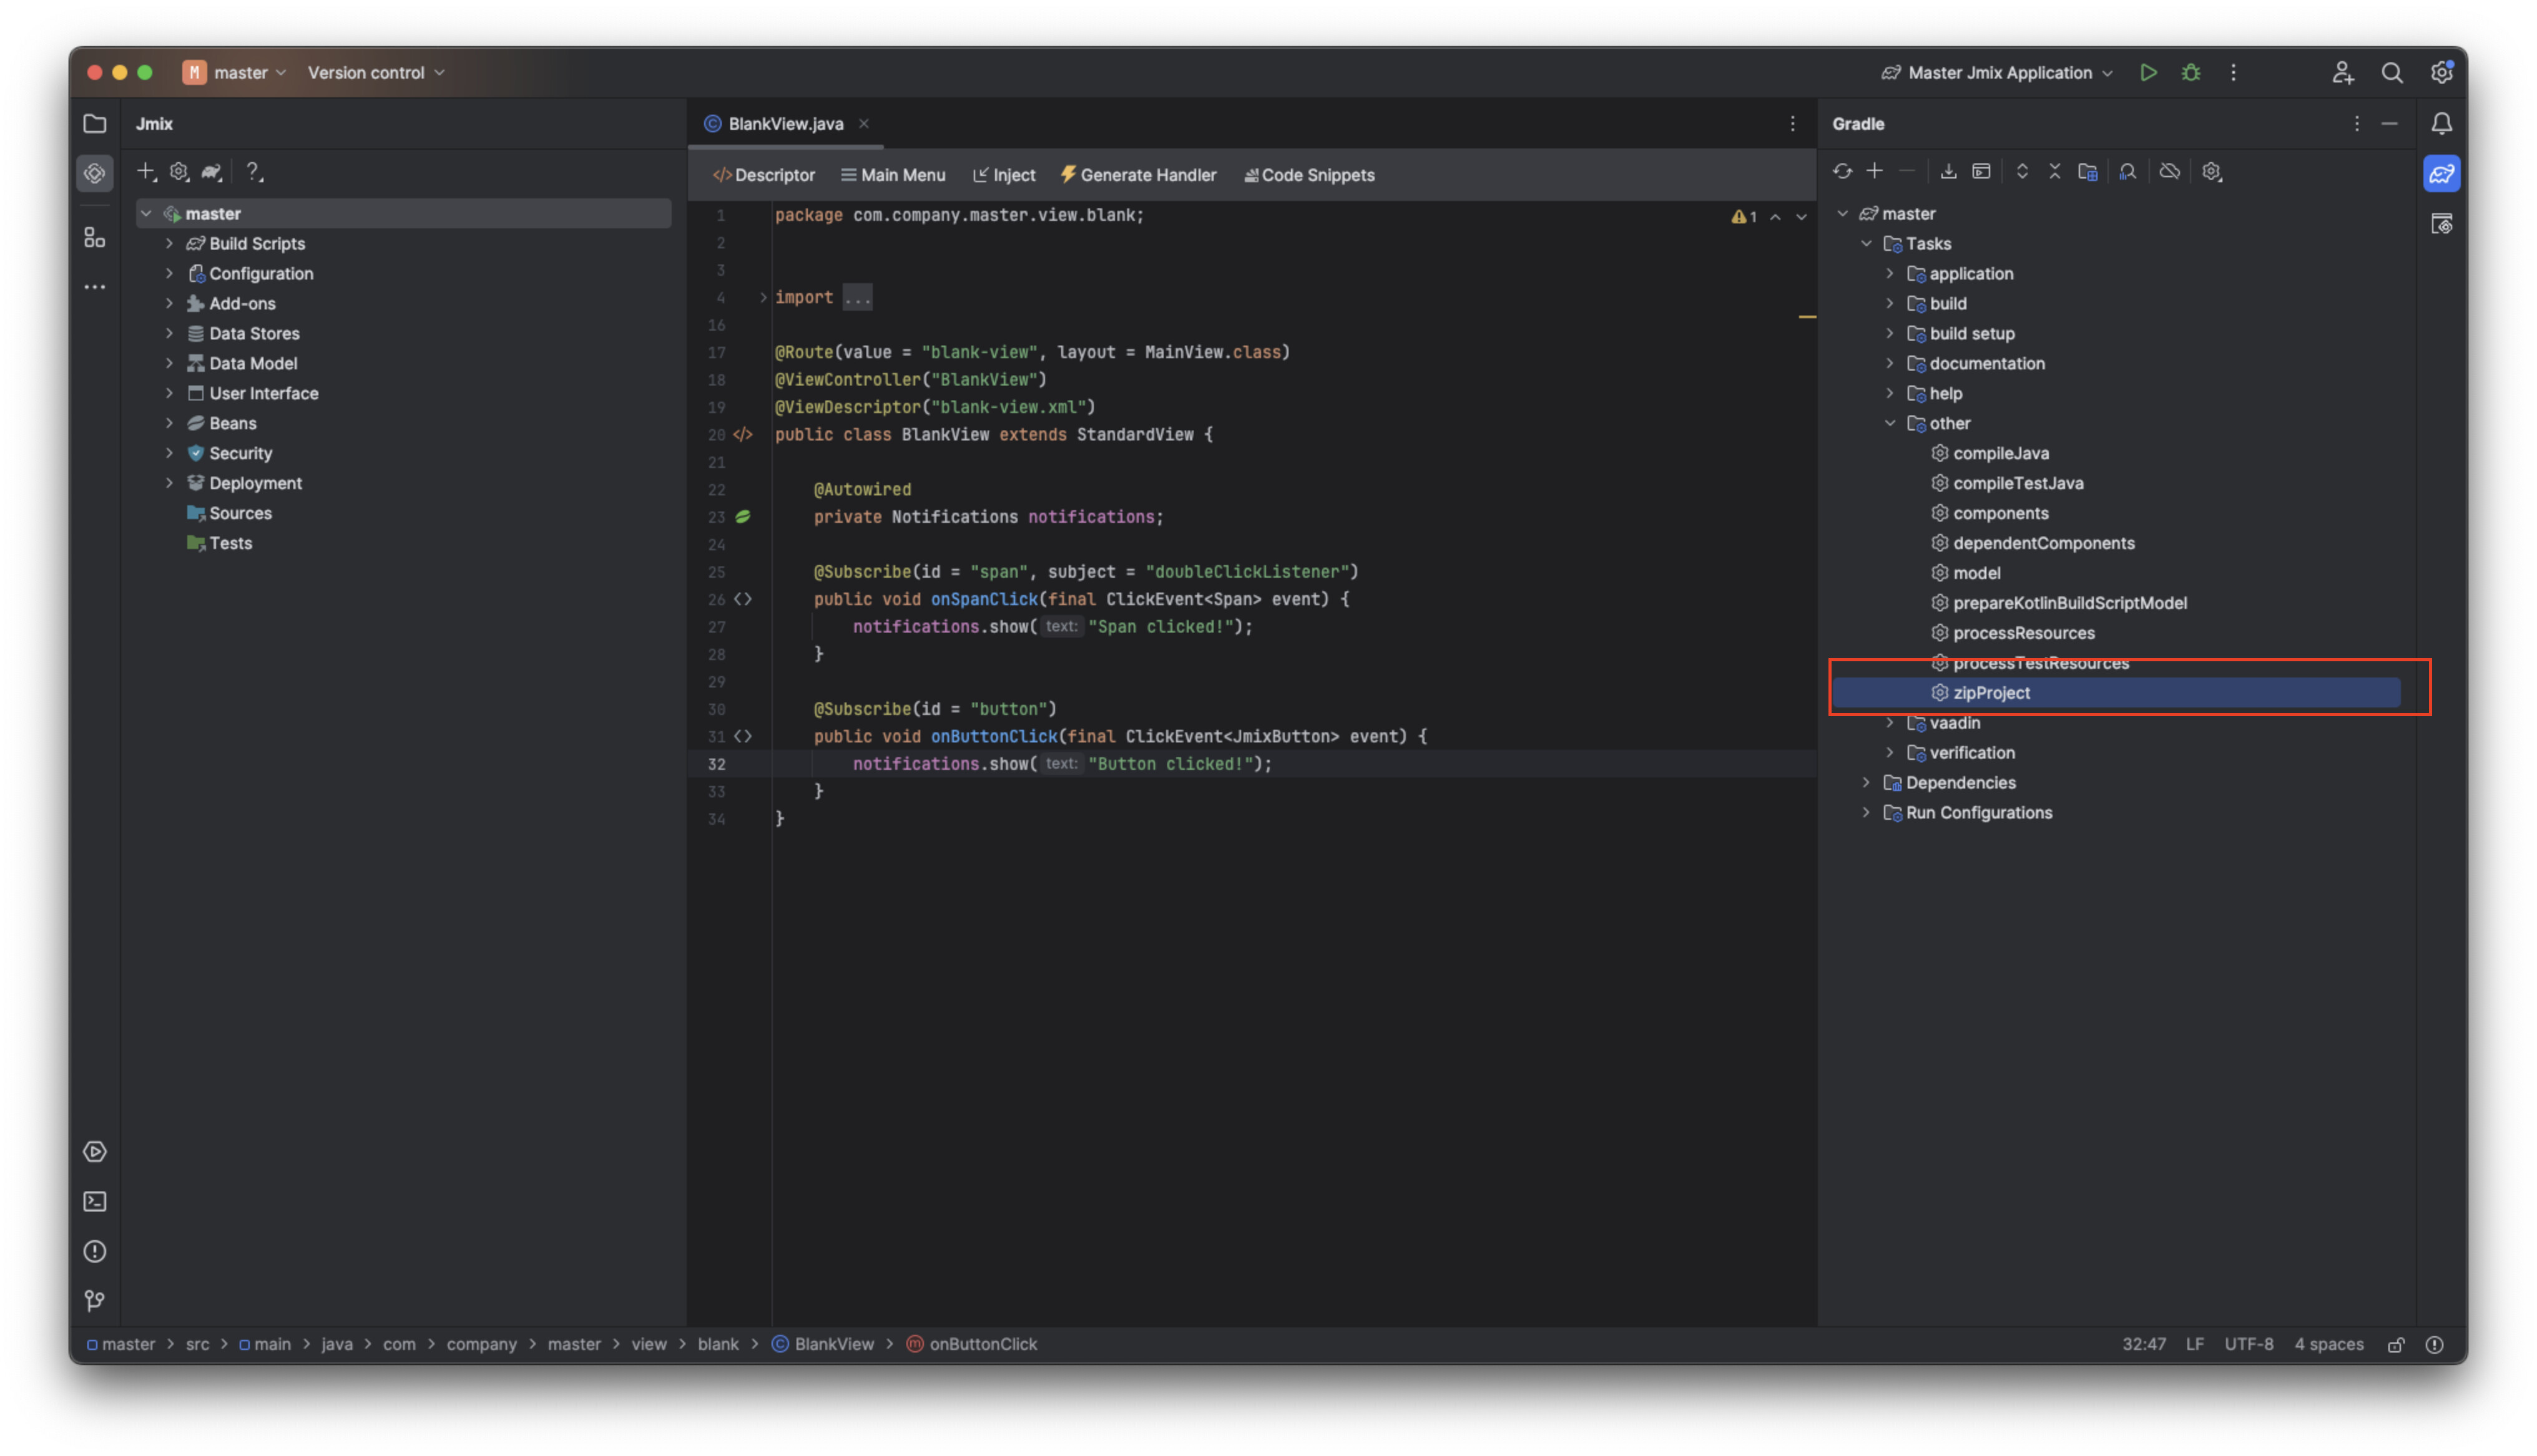Click BlankView breadcrumb in navigation bar
This screenshot has width=2537, height=1456.
point(822,1344)
